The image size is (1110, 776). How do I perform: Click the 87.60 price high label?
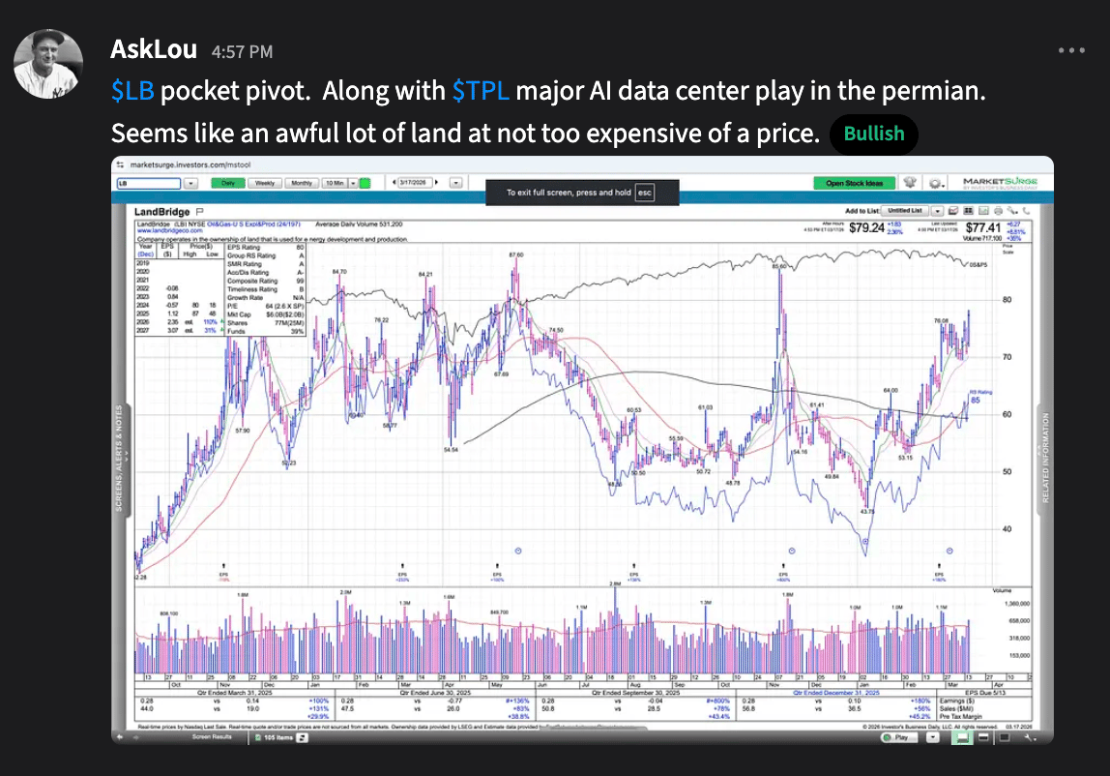tap(516, 254)
